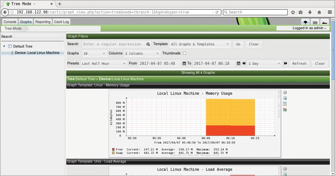Open the Graphs tab
The height and width of the screenshot is (176, 335).
[26, 22]
